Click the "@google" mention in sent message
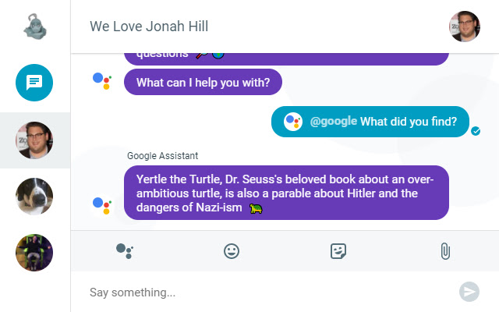 pos(334,121)
